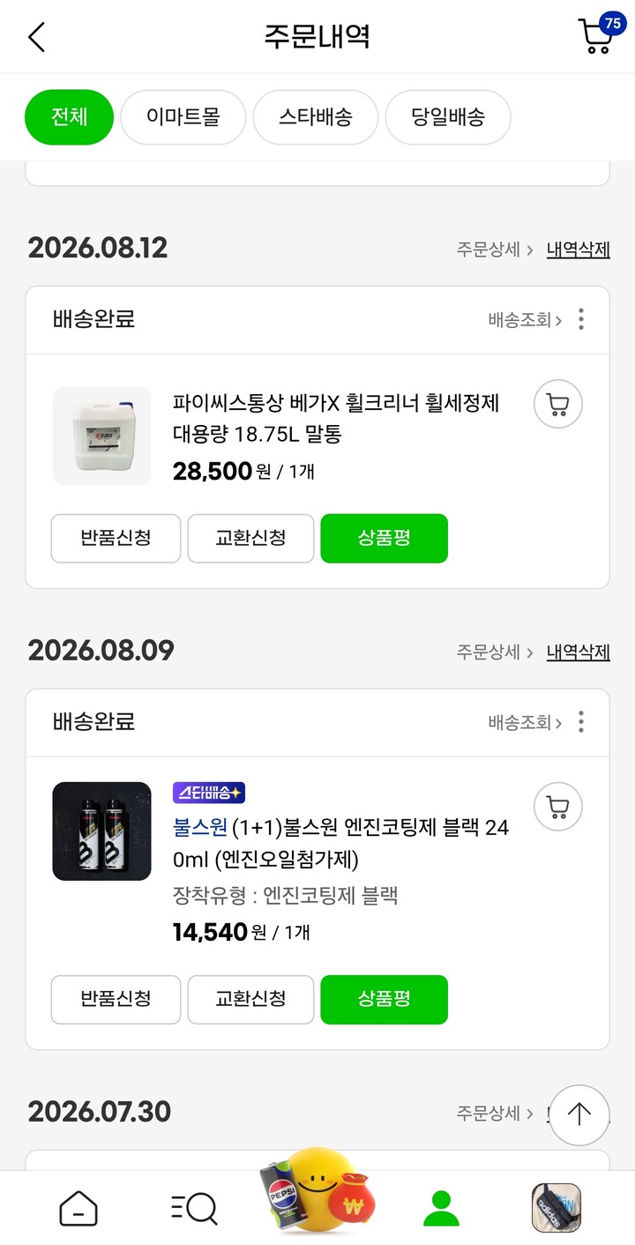
Task: Open more options for 08.09 order
Action: [580, 722]
